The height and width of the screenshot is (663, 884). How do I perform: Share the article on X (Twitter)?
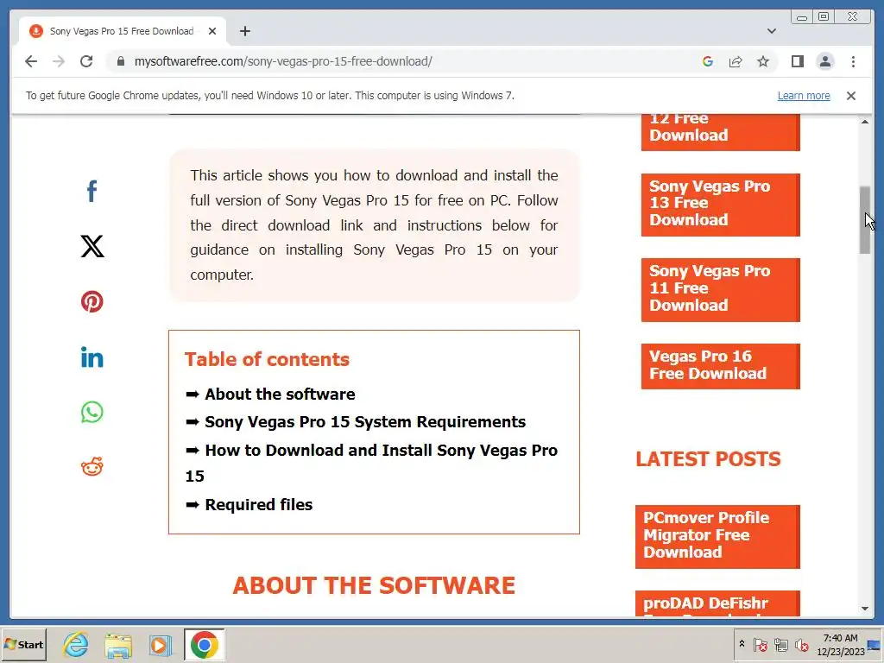point(92,246)
